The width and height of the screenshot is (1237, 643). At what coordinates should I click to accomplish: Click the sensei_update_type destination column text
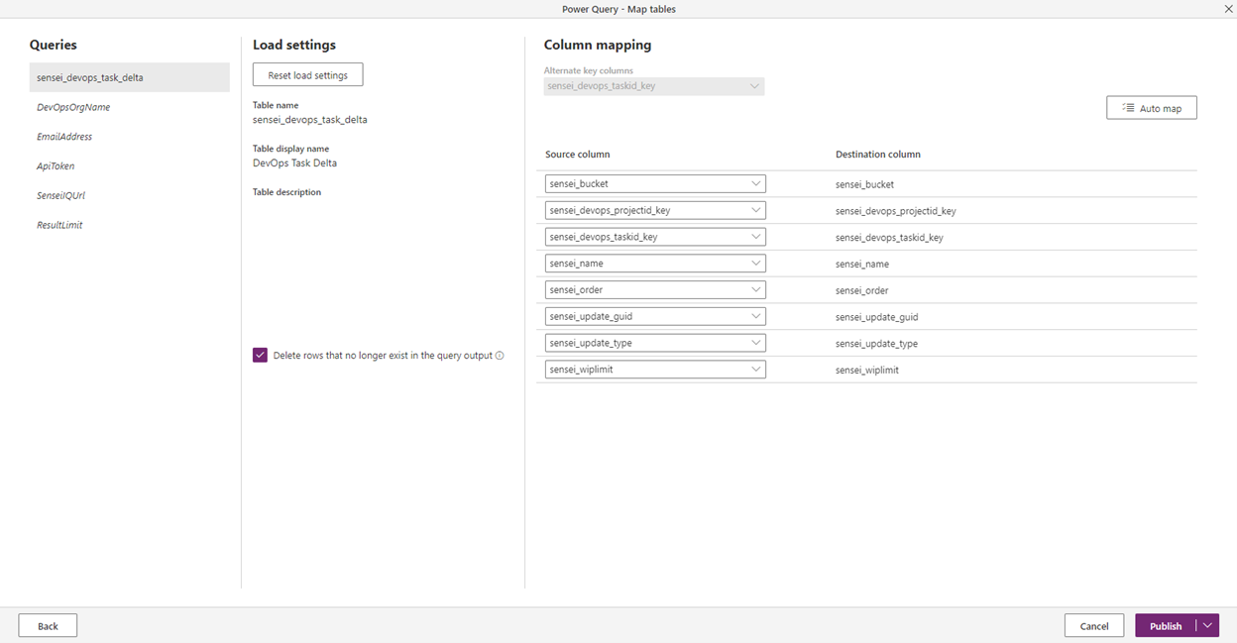(876, 344)
